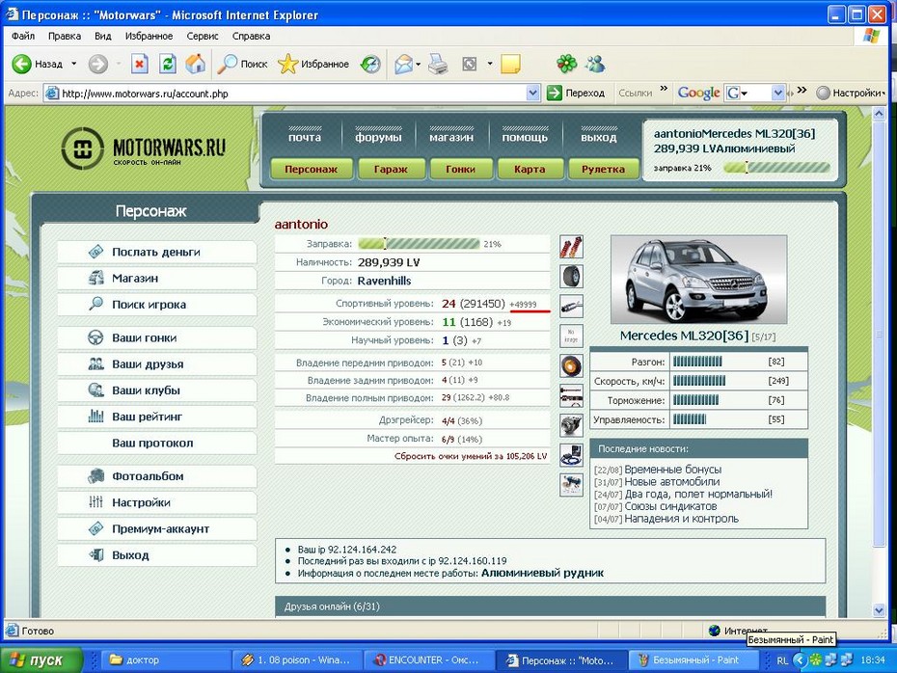Expand the address bar dropdown arrow
The image size is (897, 673).
click(532, 93)
